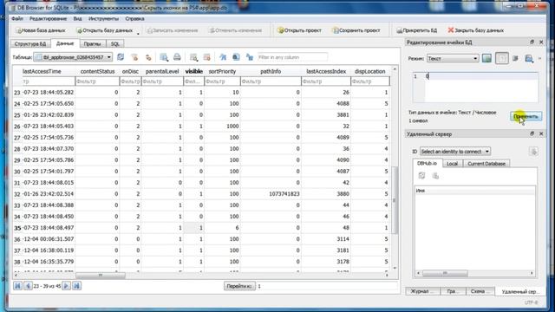This screenshot has height=312, width=555.
Task: Click the Attach Database toolbar button
Action: [416, 30]
